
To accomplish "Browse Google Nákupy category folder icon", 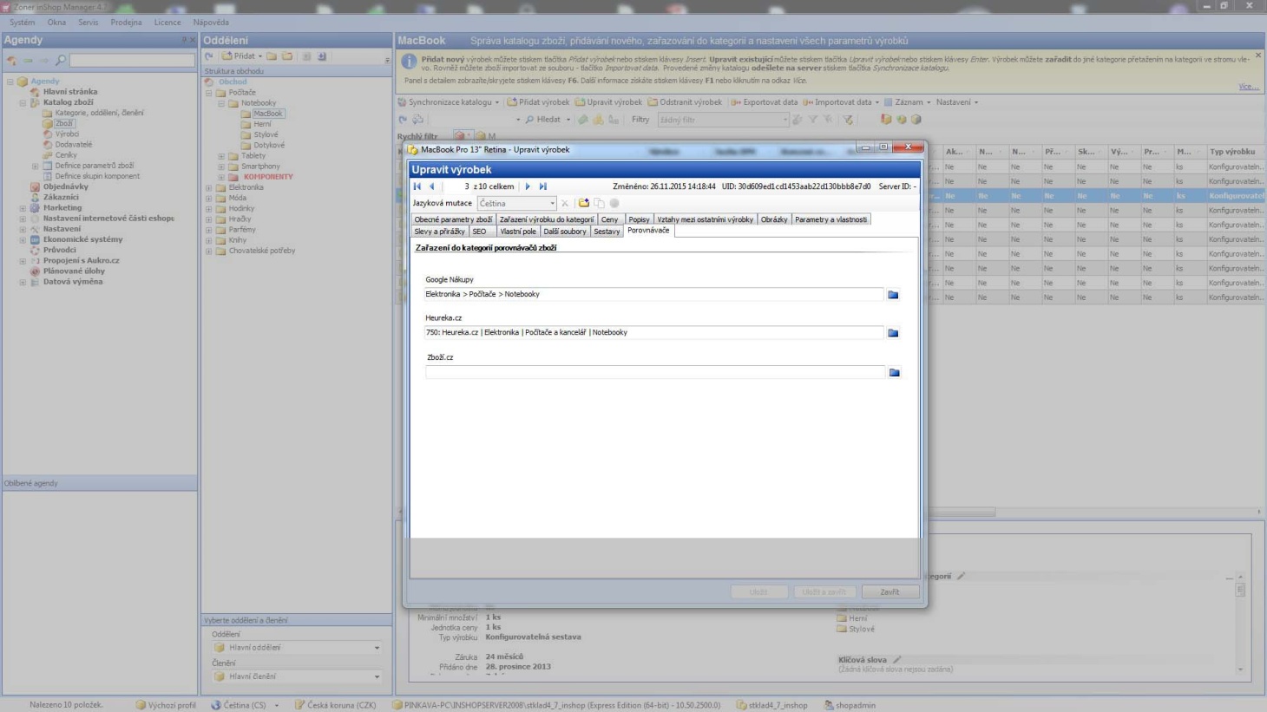I will [893, 295].
